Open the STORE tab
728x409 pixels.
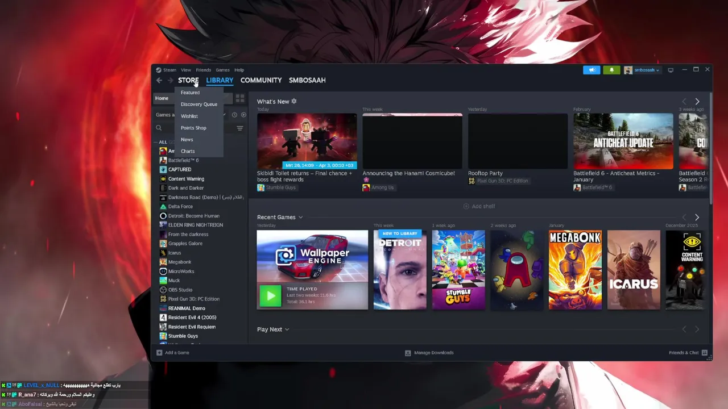pyautogui.click(x=188, y=80)
